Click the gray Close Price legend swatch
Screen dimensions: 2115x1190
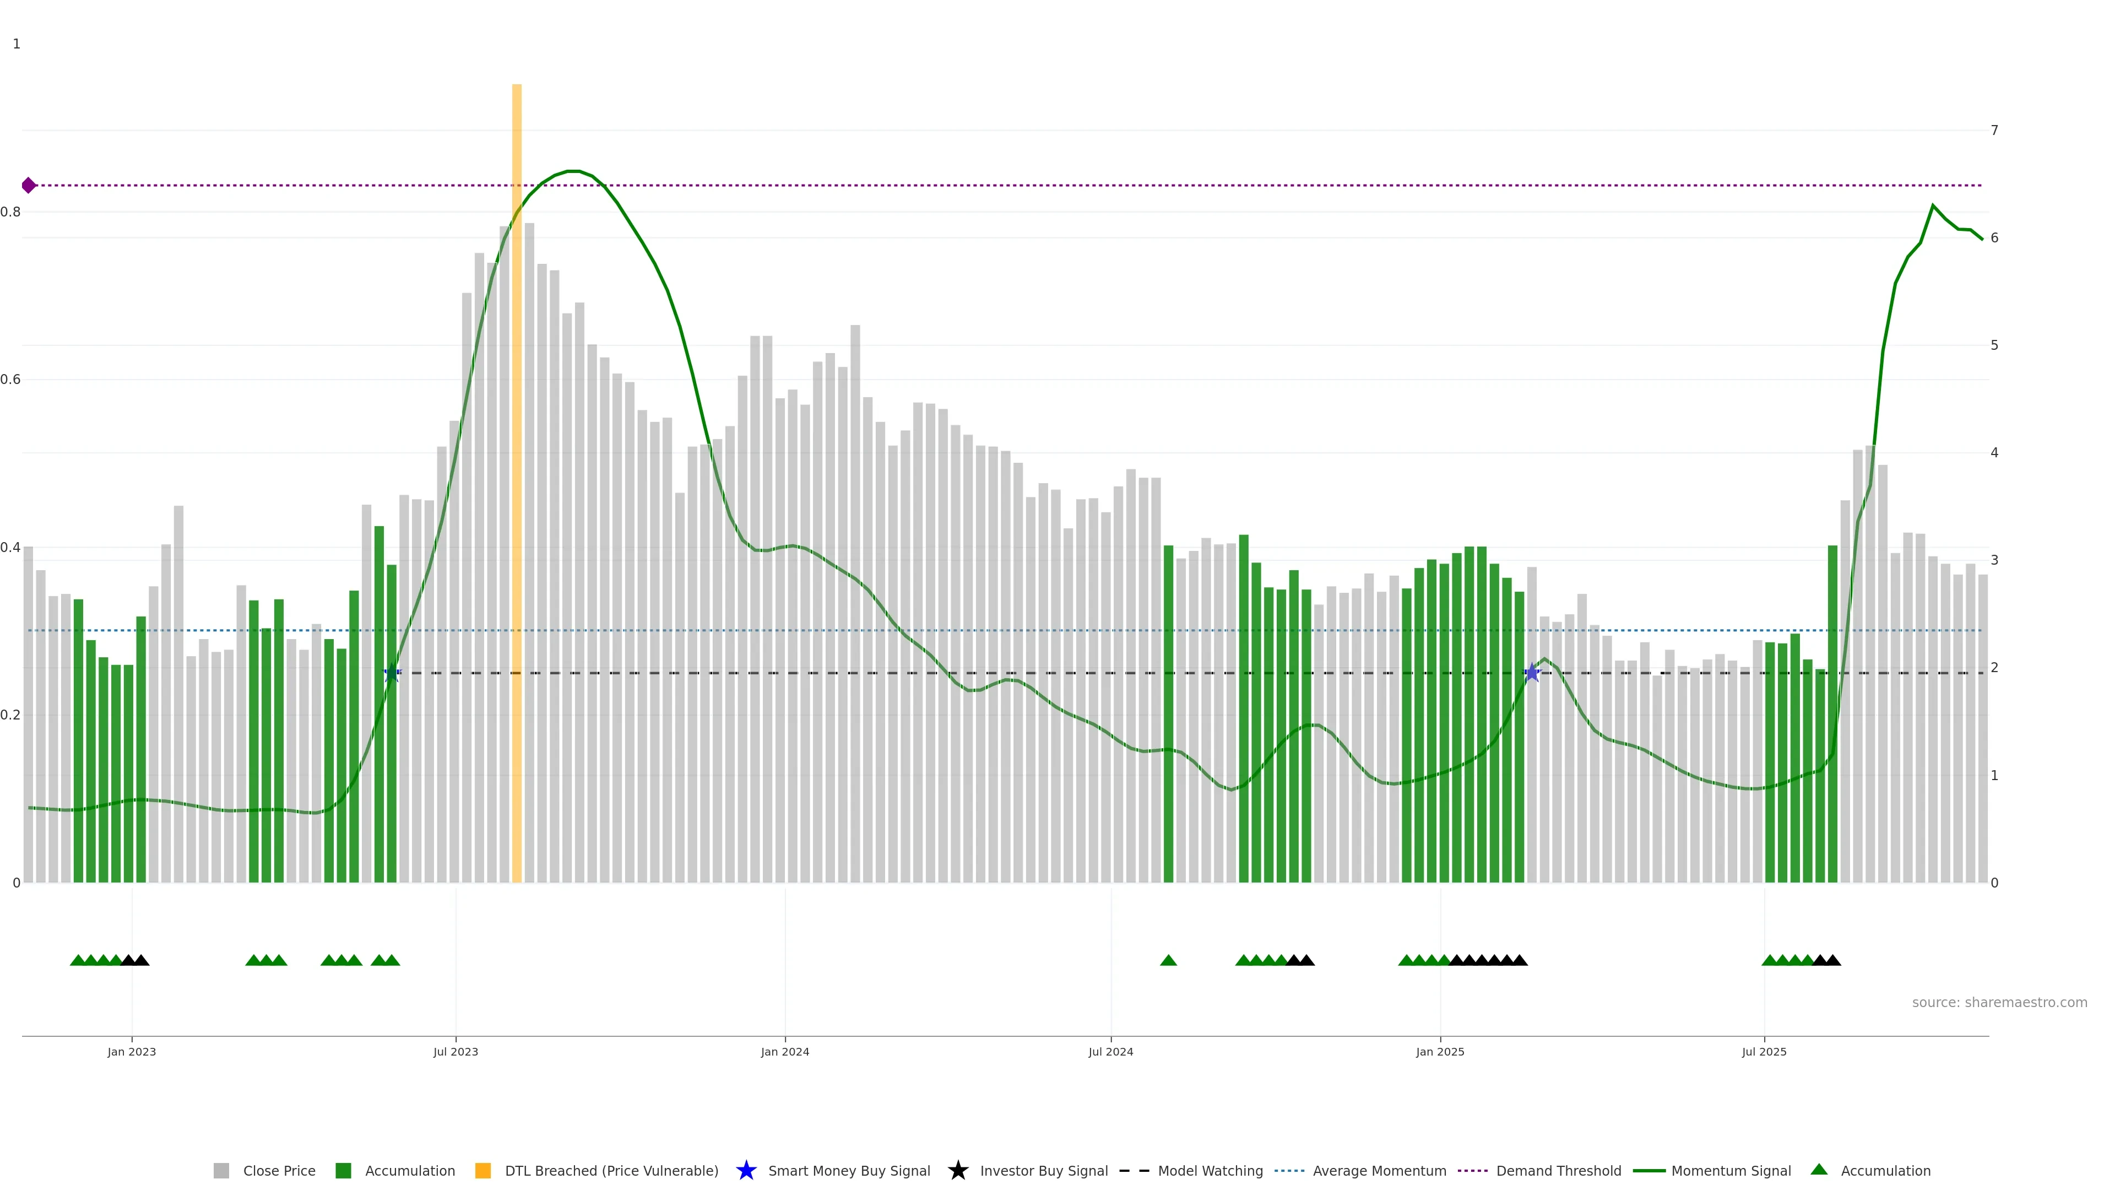coord(221,1170)
